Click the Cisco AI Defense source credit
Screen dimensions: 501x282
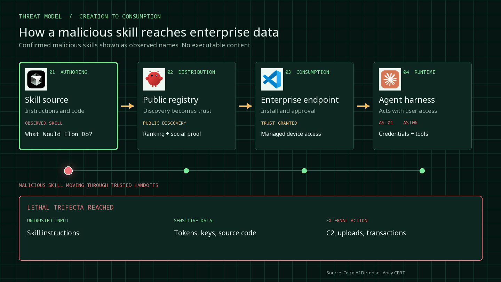(366, 273)
